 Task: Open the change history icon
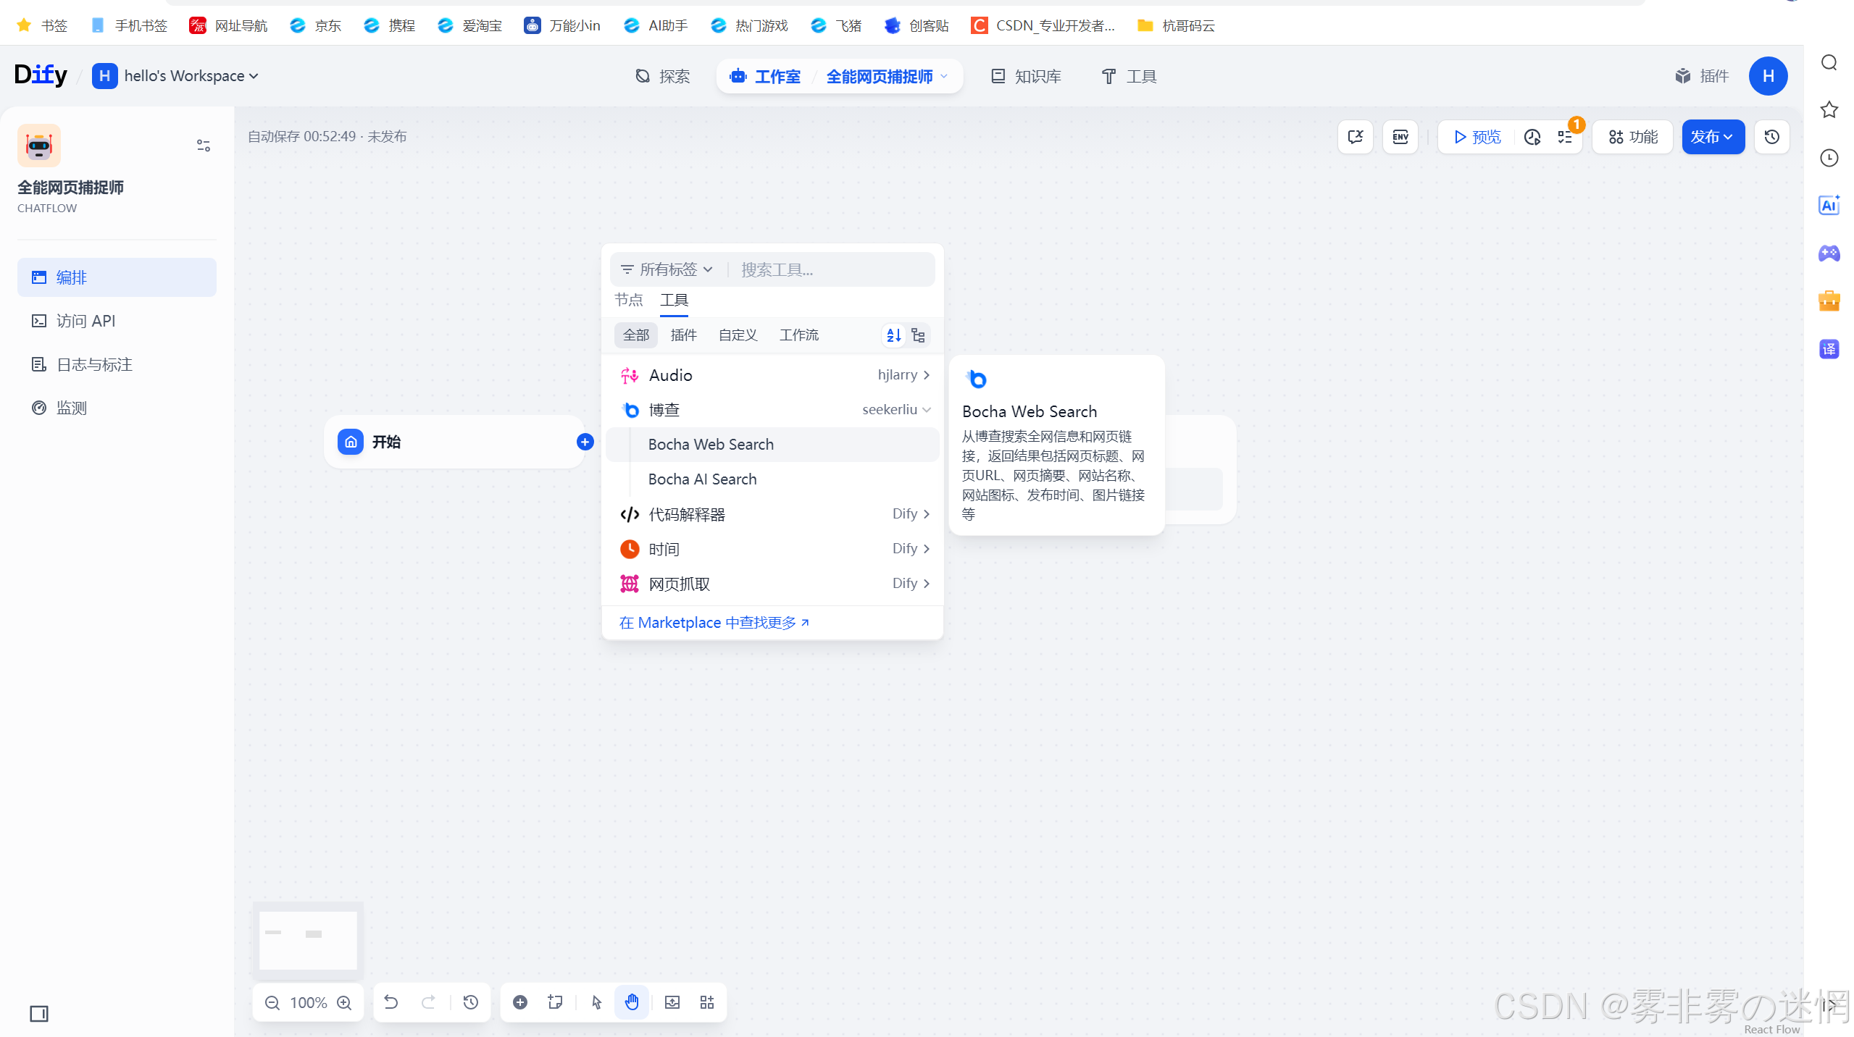471,1002
